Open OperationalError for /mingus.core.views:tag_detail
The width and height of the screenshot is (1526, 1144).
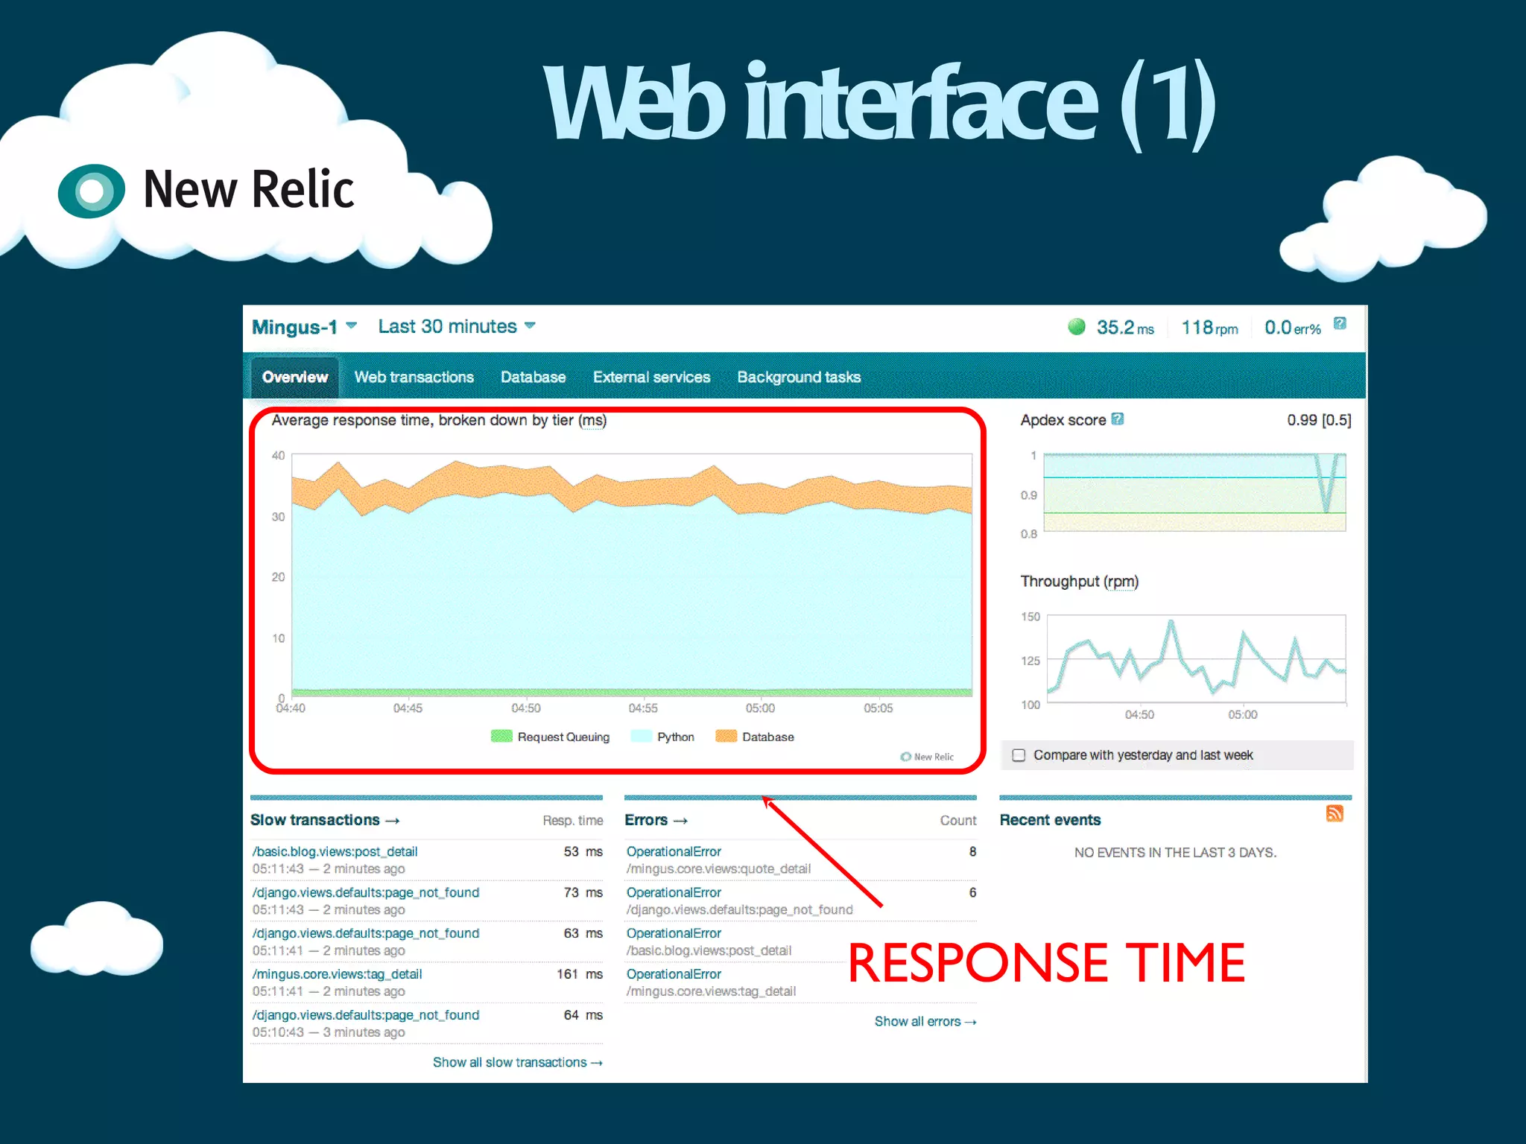point(674,974)
